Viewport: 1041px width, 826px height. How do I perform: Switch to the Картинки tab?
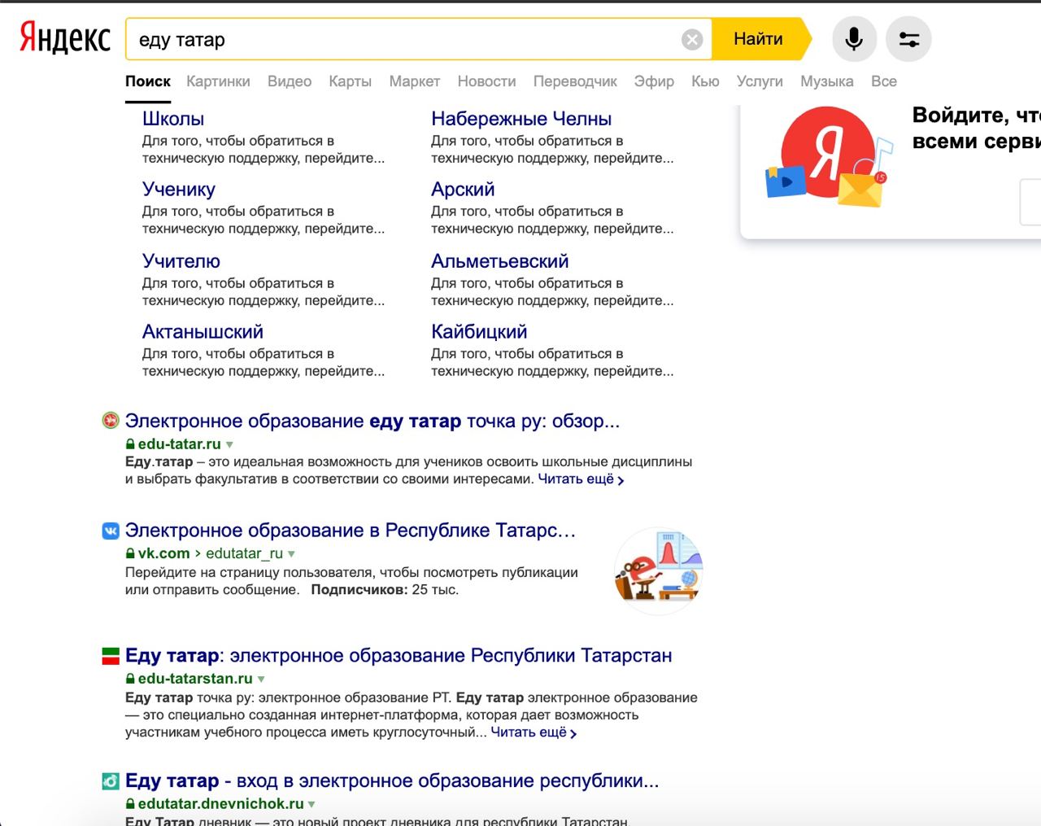(x=218, y=81)
